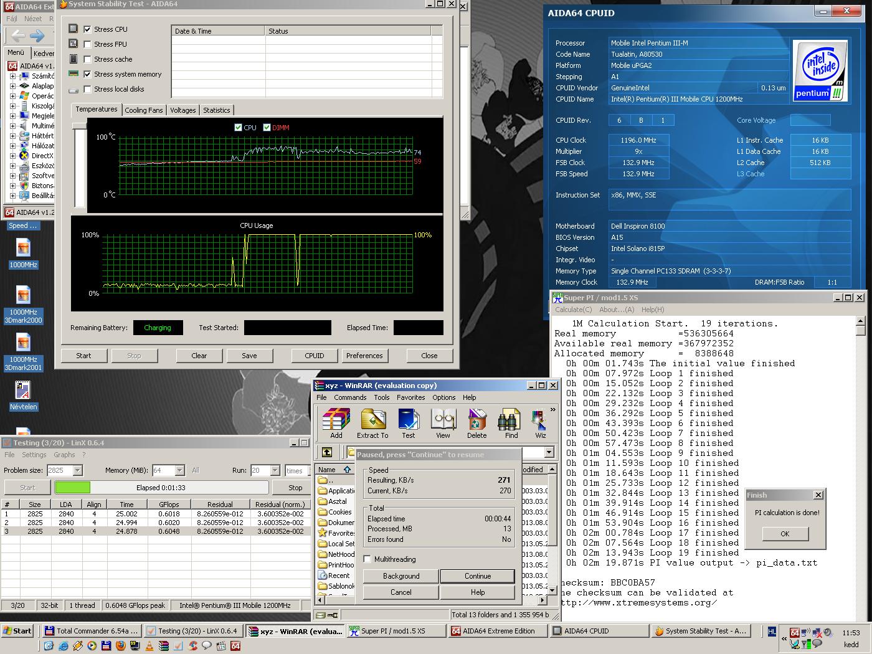Click the WinRAR Add toolbar icon
872x654 pixels.
tap(336, 424)
